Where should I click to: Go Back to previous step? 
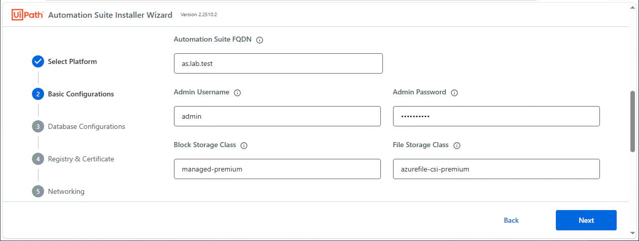click(511, 220)
